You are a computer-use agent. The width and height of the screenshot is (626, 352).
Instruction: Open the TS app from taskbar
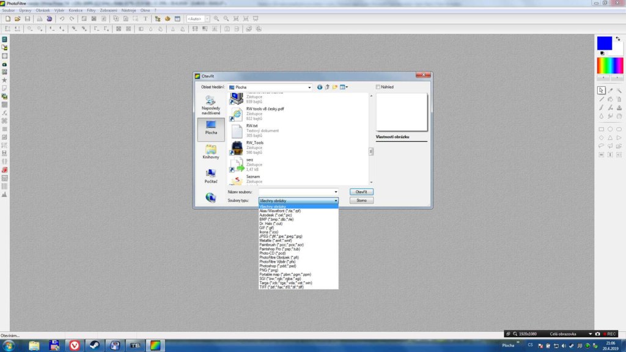click(x=135, y=345)
